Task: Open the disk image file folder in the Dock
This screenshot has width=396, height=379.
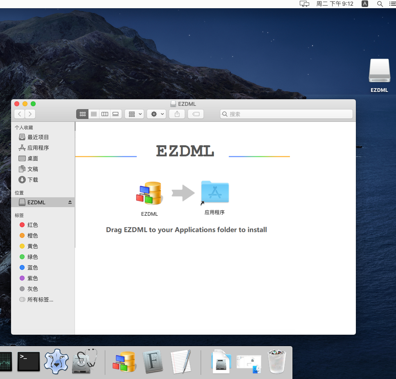Action: coord(221,361)
